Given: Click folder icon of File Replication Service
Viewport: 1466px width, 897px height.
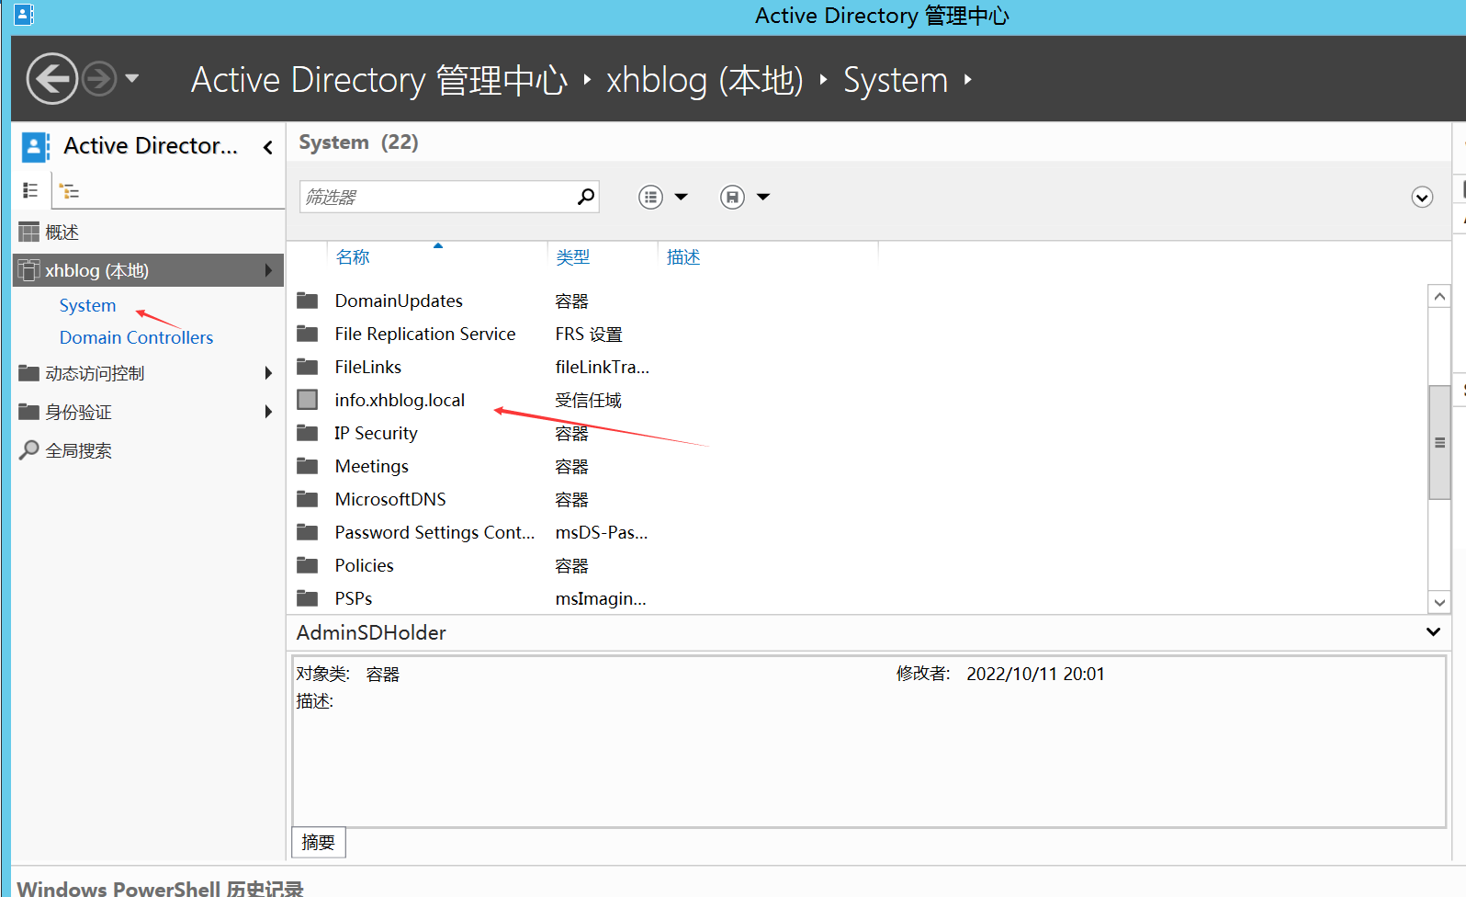Looking at the screenshot, I should point(308,334).
